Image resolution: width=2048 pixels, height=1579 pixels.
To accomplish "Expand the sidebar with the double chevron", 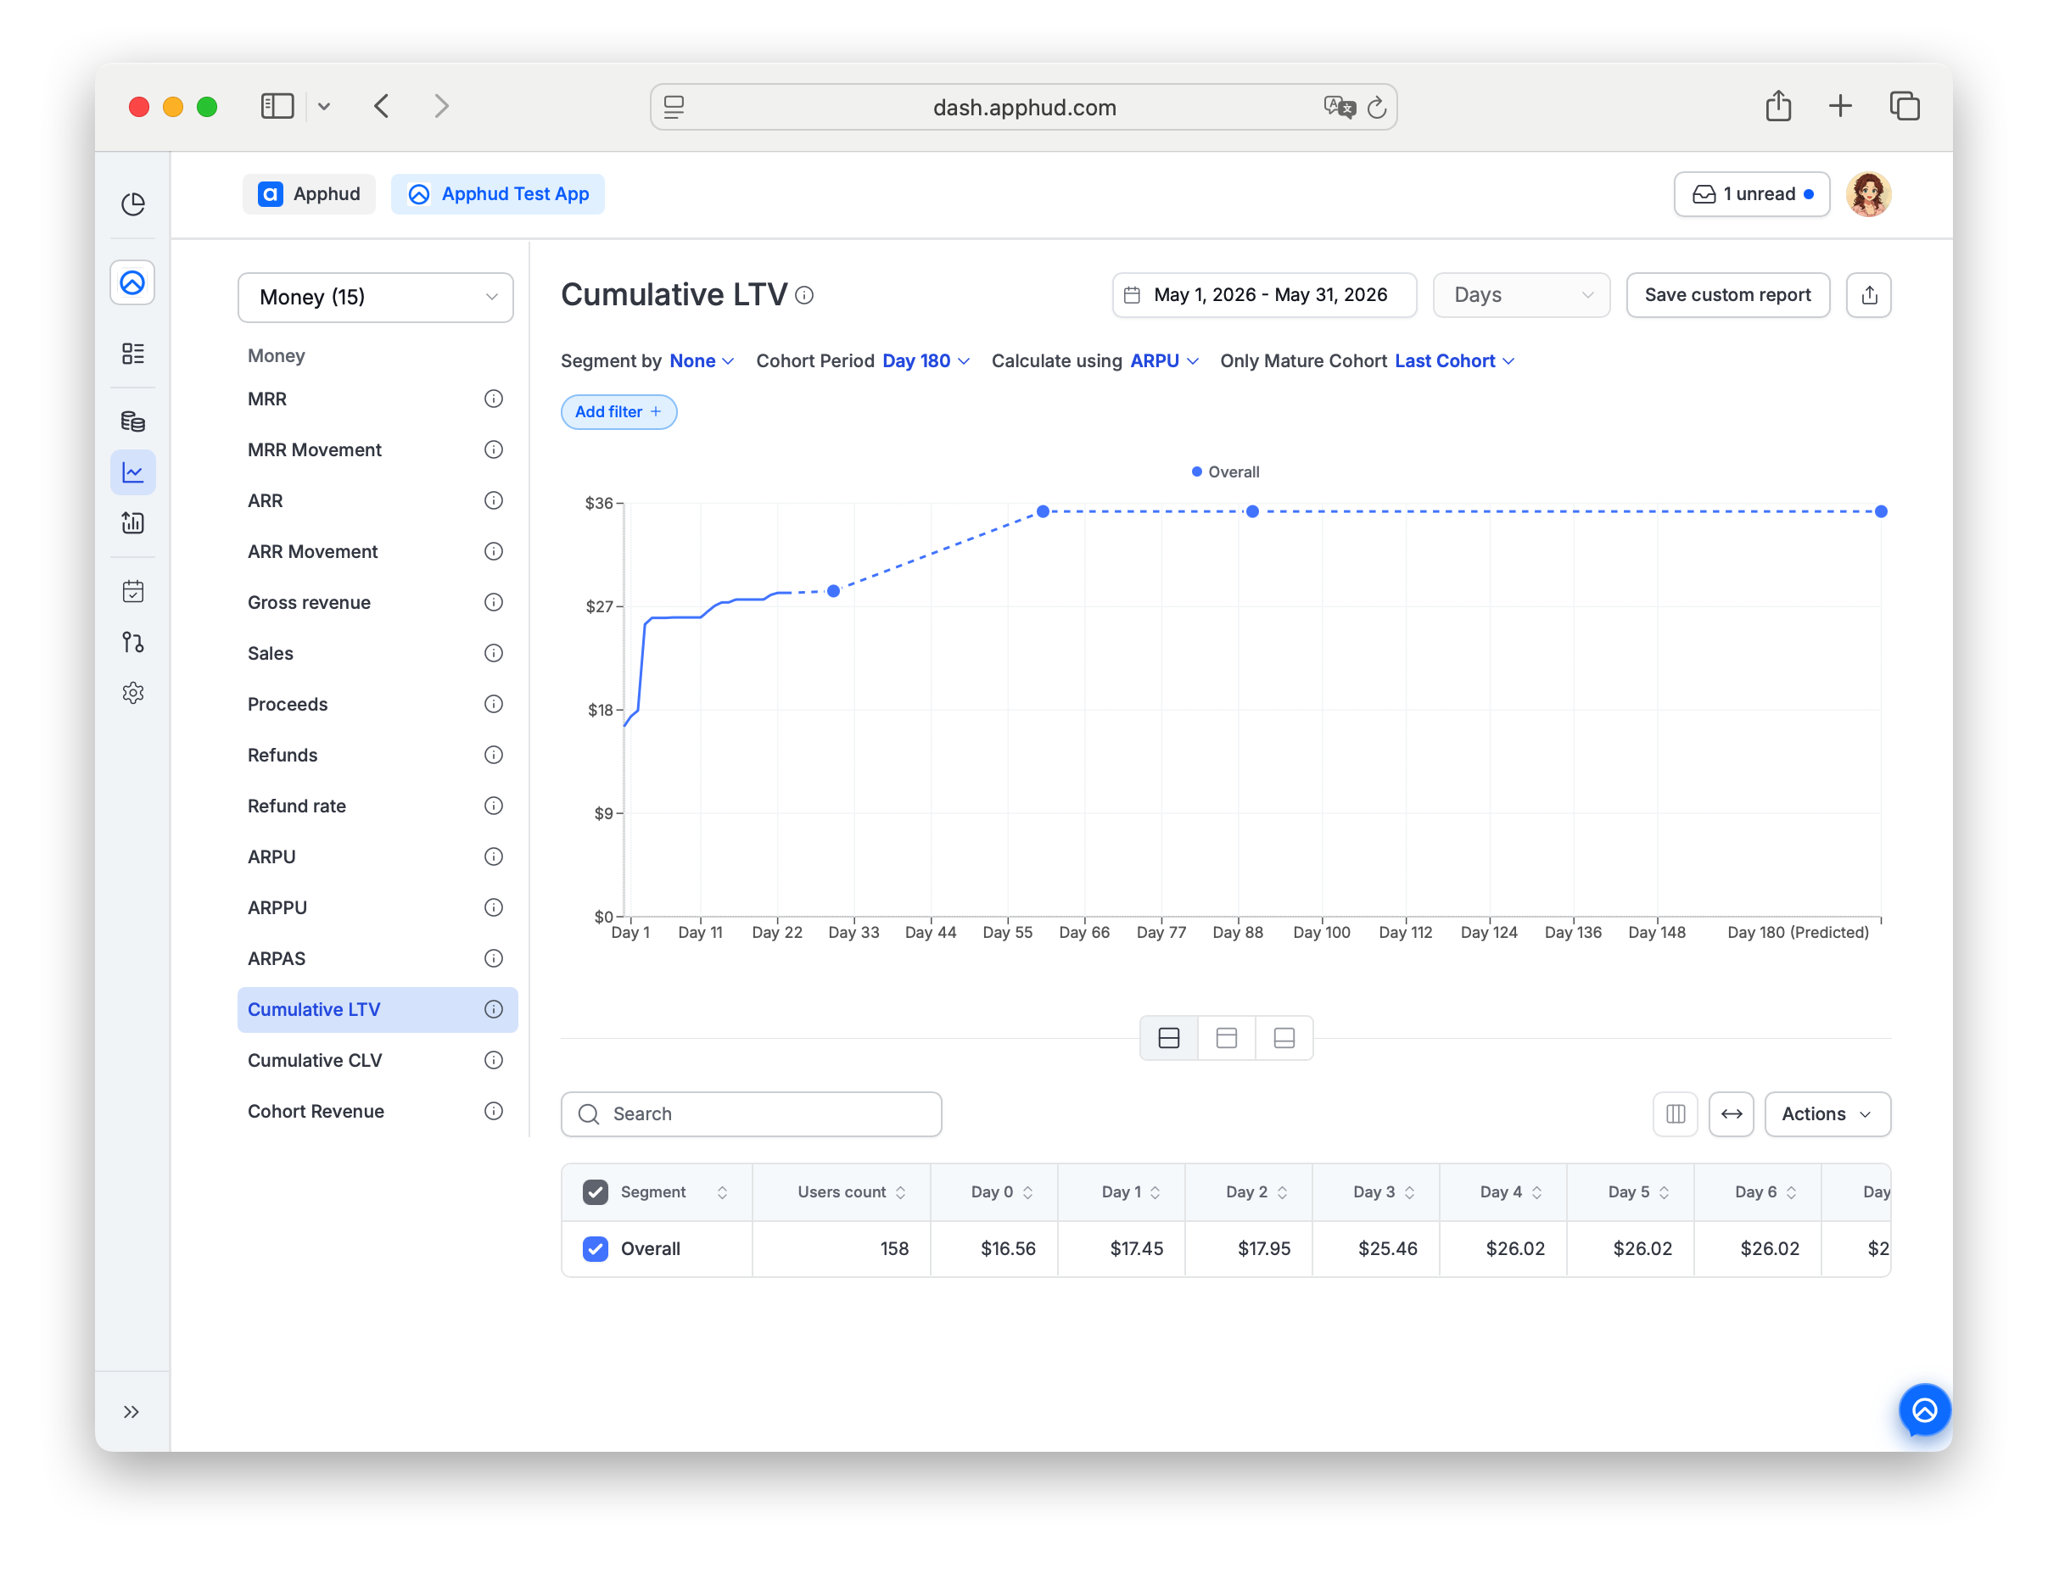I will point(131,1412).
